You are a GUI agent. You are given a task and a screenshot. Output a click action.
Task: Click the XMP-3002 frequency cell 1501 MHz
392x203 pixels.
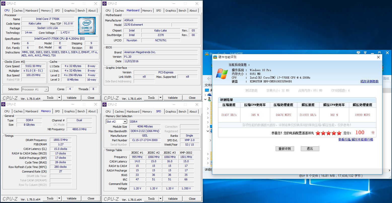pos(186,157)
